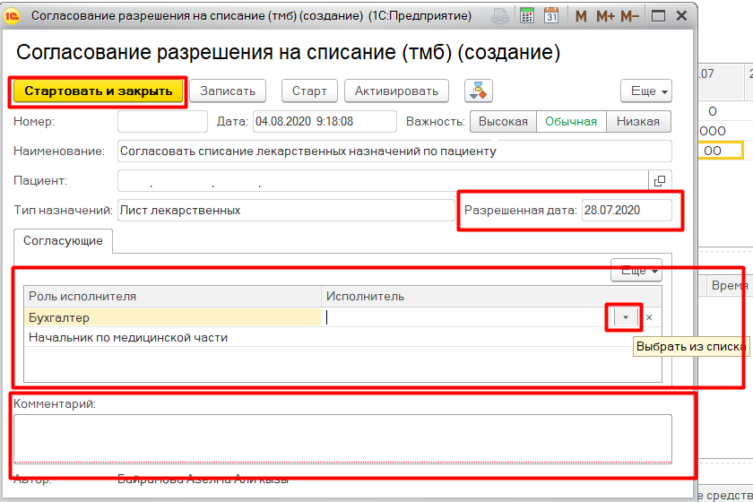The height and width of the screenshot is (502, 753).
Task: Open the calendar icon in title bar
Action: pyautogui.click(x=551, y=16)
